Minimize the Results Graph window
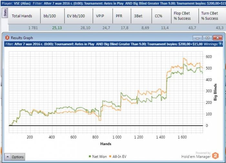The width and height of the screenshot is (226, 163). [198, 38]
